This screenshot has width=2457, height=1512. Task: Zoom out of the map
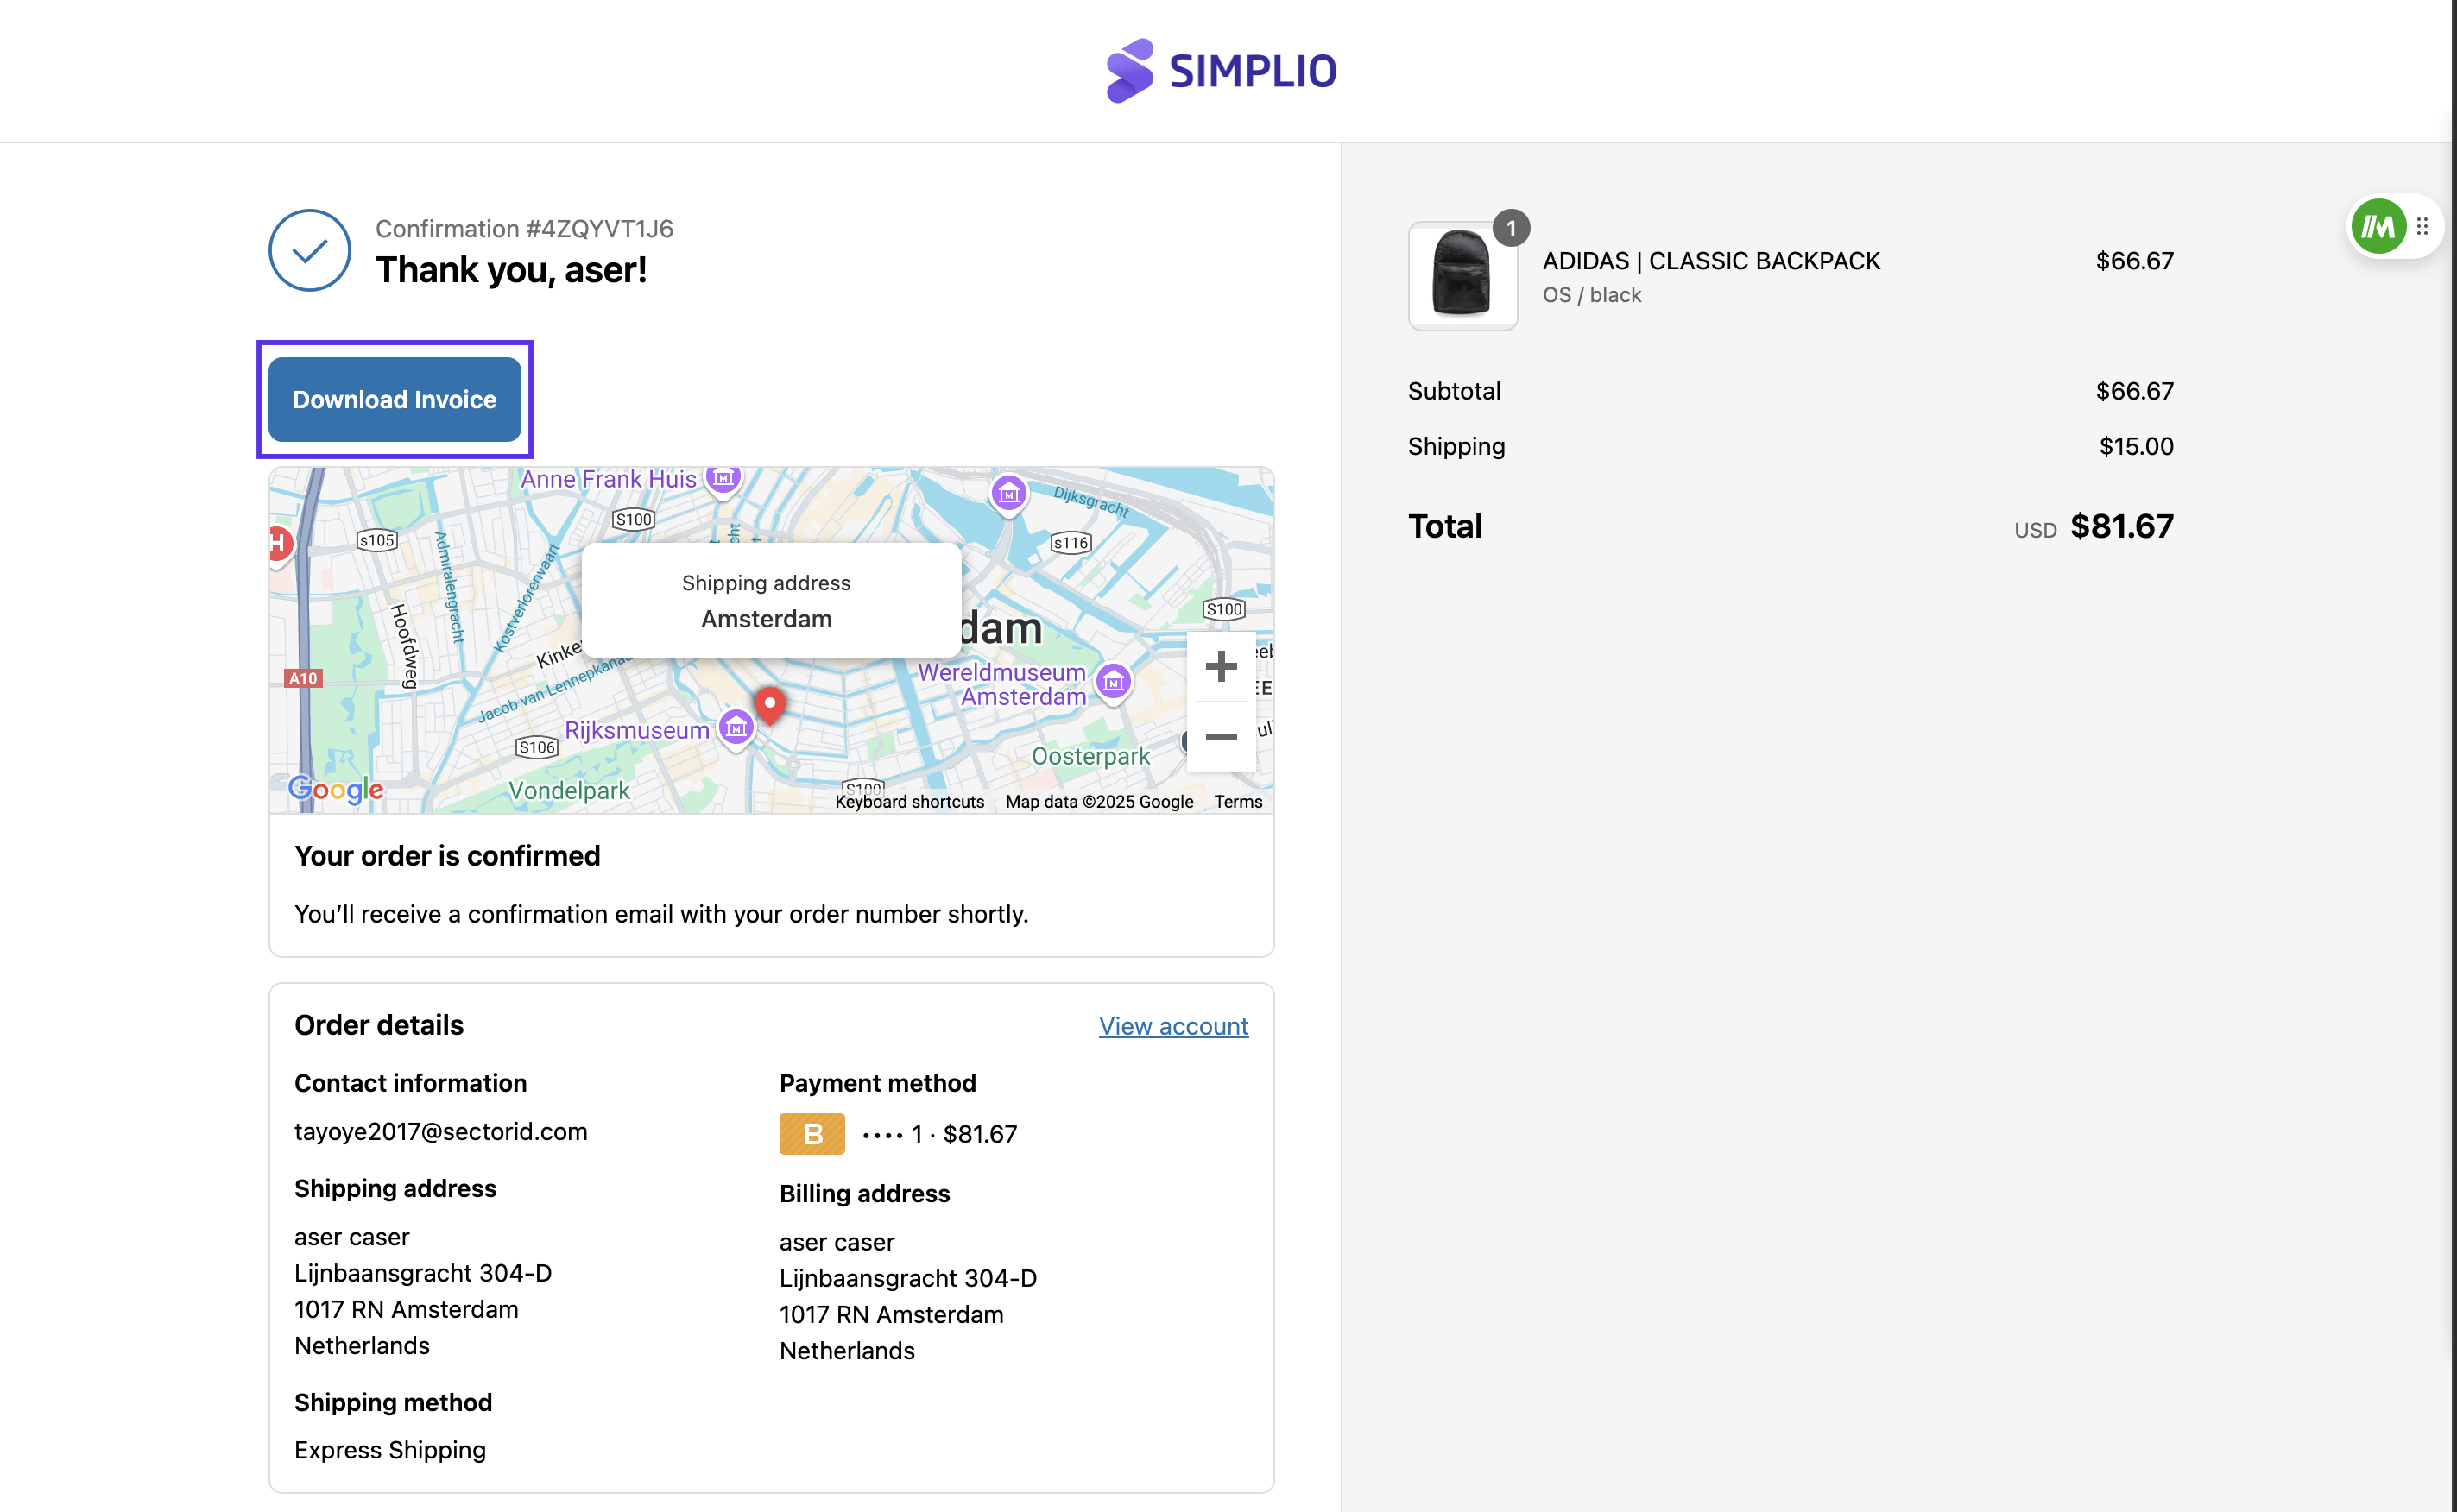coord(1221,737)
